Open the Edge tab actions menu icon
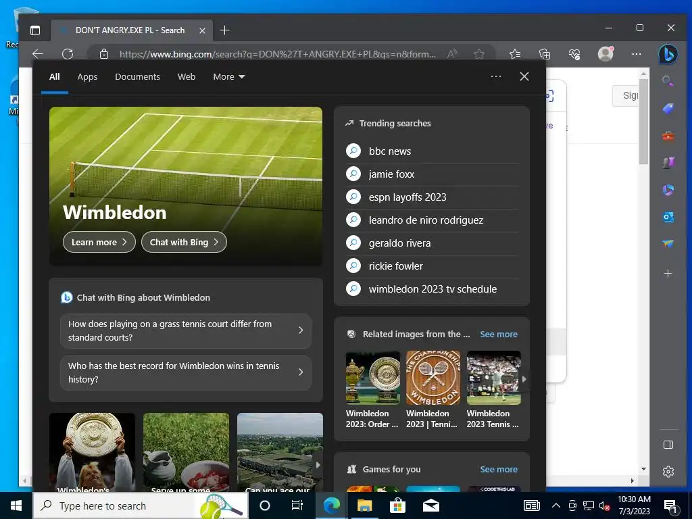This screenshot has width=692, height=519. [35, 30]
